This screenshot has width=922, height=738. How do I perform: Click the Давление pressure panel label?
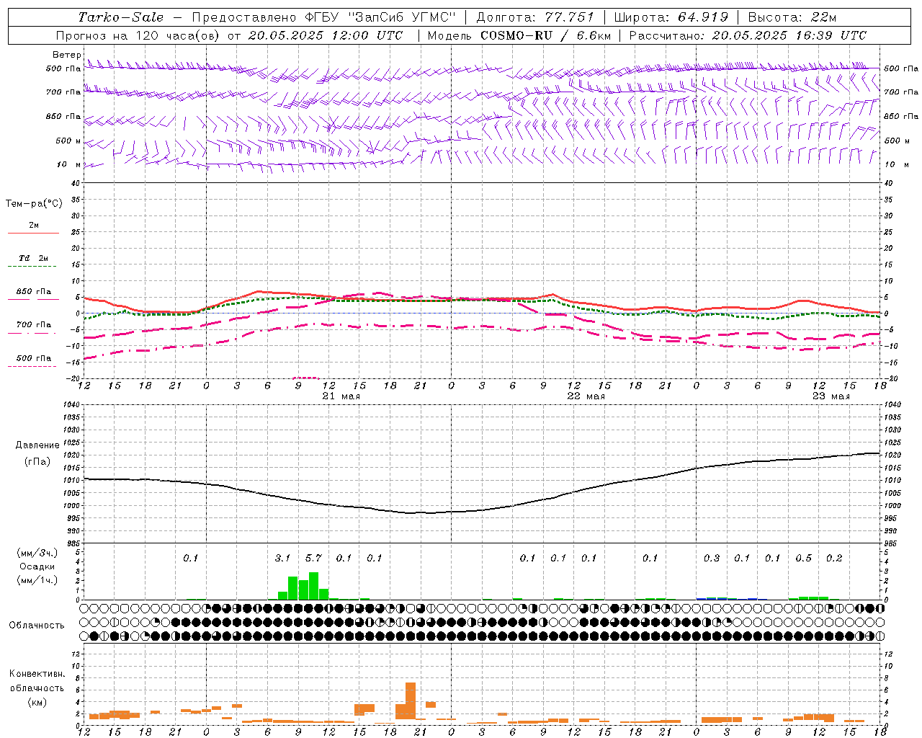tap(37, 445)
